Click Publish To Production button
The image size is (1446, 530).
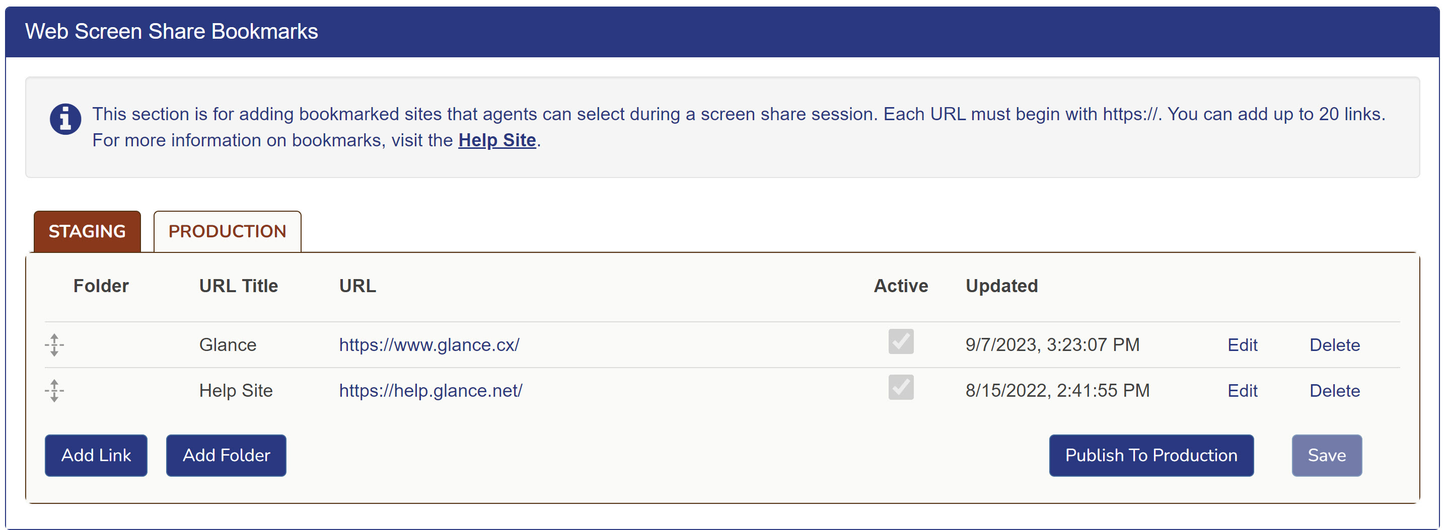[x=1151, y=456]
